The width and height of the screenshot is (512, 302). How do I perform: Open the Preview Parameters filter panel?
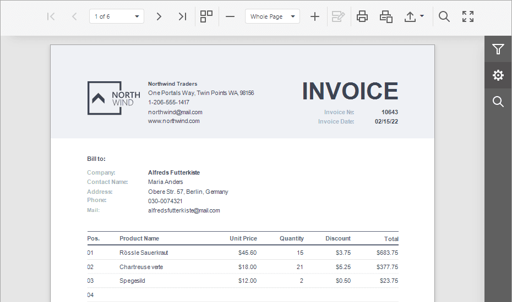pyautogui.click(x=498, y=49)
